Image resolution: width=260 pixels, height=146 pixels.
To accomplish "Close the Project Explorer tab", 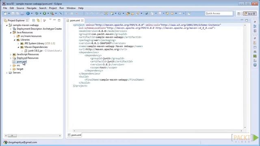I will point(27,20).
